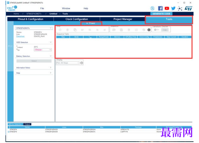Switch to the Clock Configuration tab

pyautogui.click(x=77, y=19)
